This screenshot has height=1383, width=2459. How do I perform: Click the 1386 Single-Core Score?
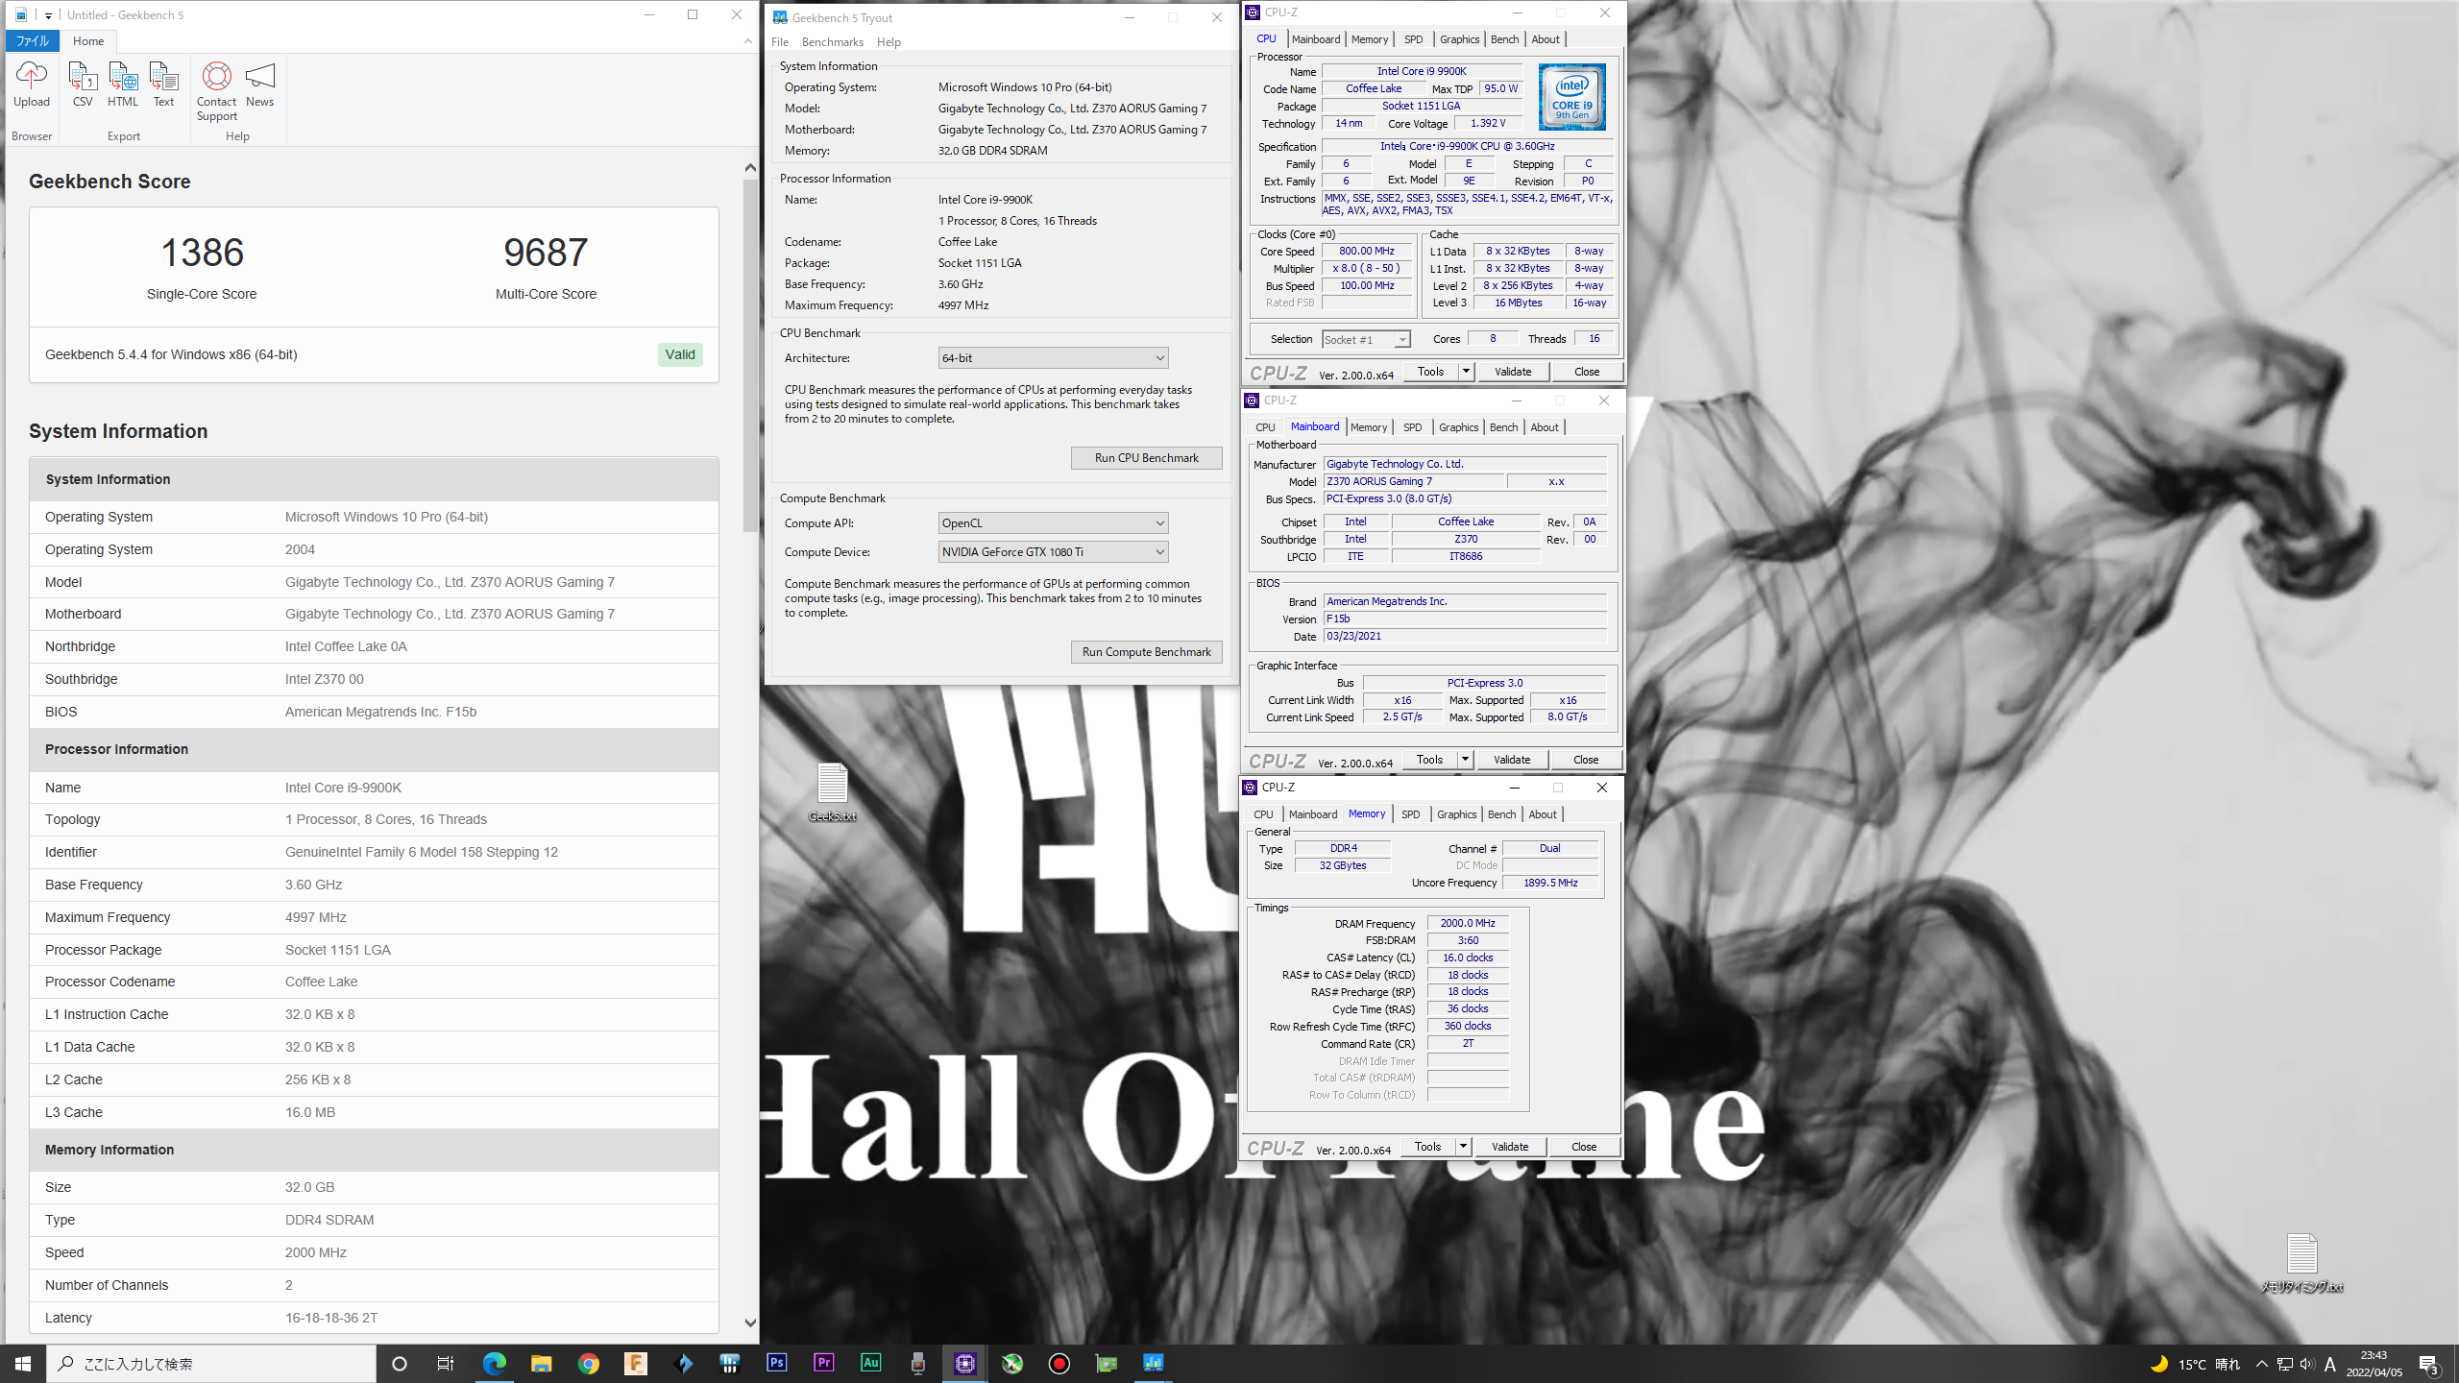202,253
